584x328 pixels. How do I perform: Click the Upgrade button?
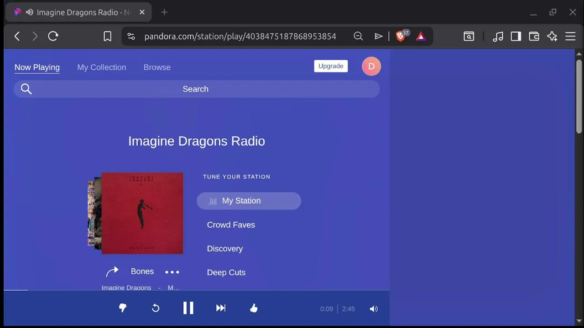331,66
